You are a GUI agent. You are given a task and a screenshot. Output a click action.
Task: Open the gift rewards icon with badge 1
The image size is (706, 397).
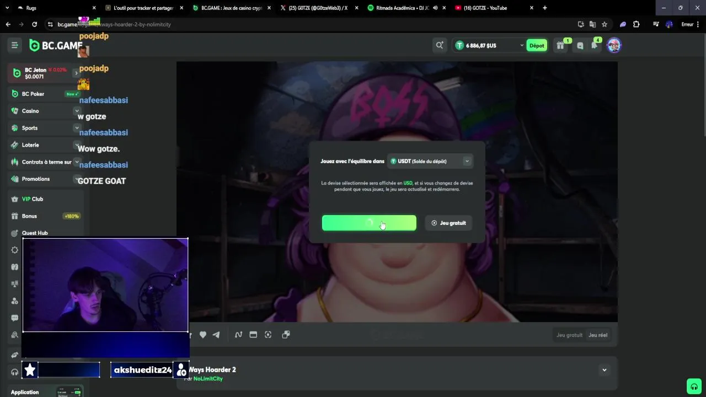[560, 46]
